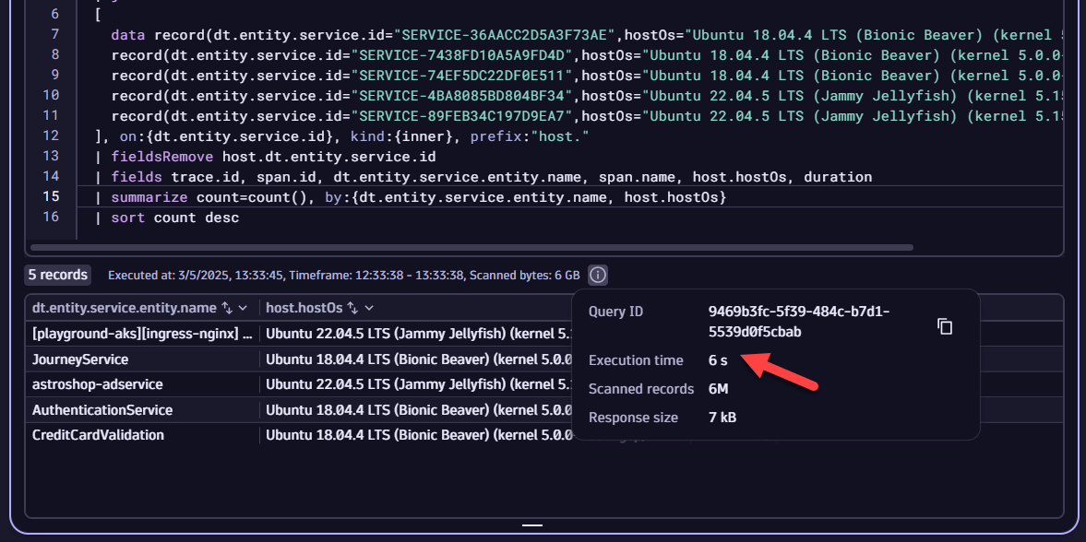Click the host.hostOs column header label
The width and height of the screenshot is (1086, 542).
(304, 307)
